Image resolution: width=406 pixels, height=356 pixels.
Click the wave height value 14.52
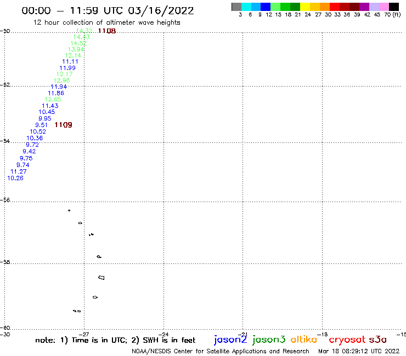click(78, 43)
